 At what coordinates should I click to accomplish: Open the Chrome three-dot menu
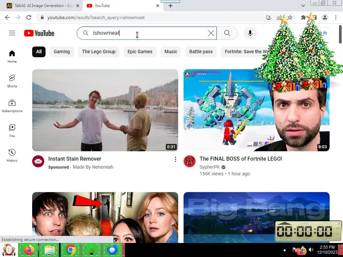(x=336, y=17)
